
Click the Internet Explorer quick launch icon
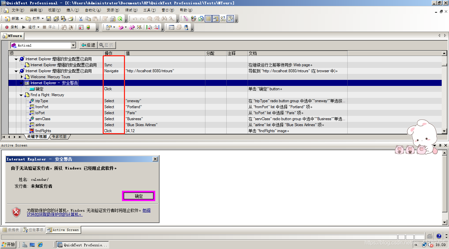click(x=40, y=245)
